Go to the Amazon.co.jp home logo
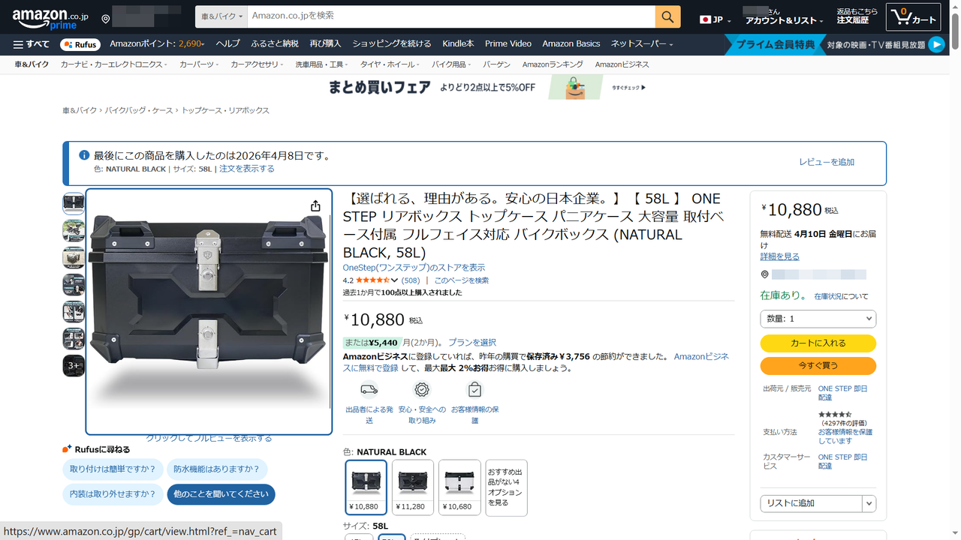961x540 pixels. click(50, 17)
